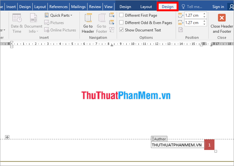The height and width of the screenshot is (166, 234).
Task: Open the main Design tab next to Insert
Action: (x=25, y=7)
